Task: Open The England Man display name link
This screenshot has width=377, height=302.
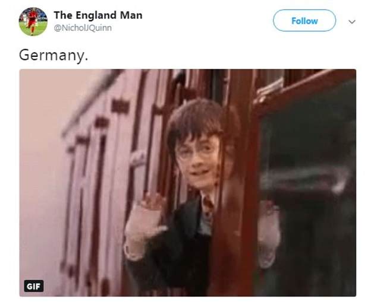Action: [98, 15]
